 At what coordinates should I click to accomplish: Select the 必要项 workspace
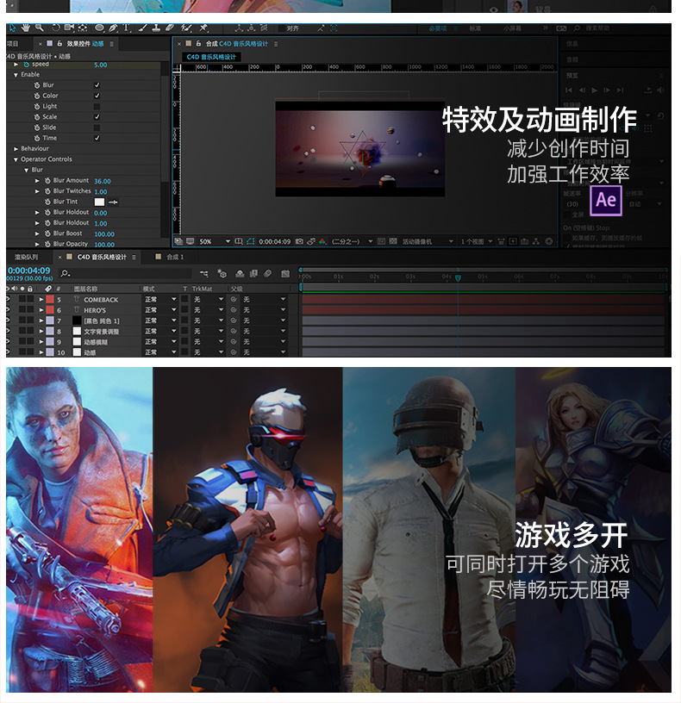[437, 28]
